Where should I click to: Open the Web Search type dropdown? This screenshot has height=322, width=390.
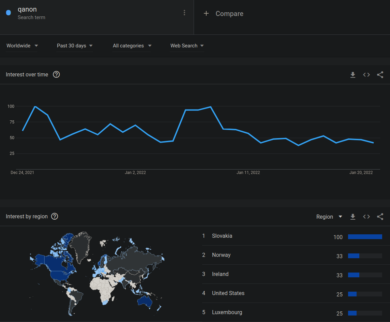(187, 46)
